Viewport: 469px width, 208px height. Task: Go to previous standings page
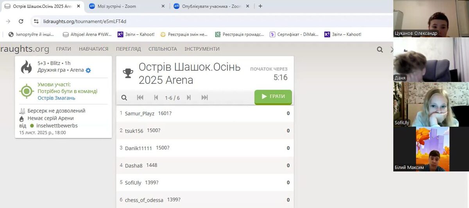coord(156,98)
